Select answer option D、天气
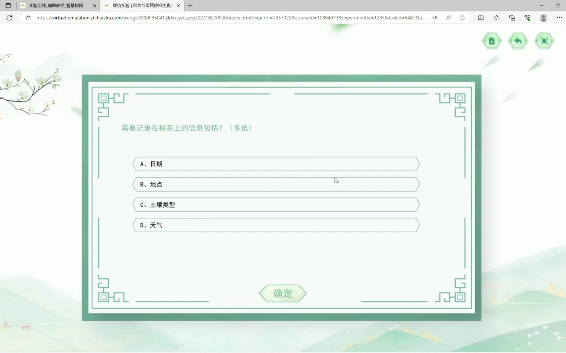 [x=276, y=225]
